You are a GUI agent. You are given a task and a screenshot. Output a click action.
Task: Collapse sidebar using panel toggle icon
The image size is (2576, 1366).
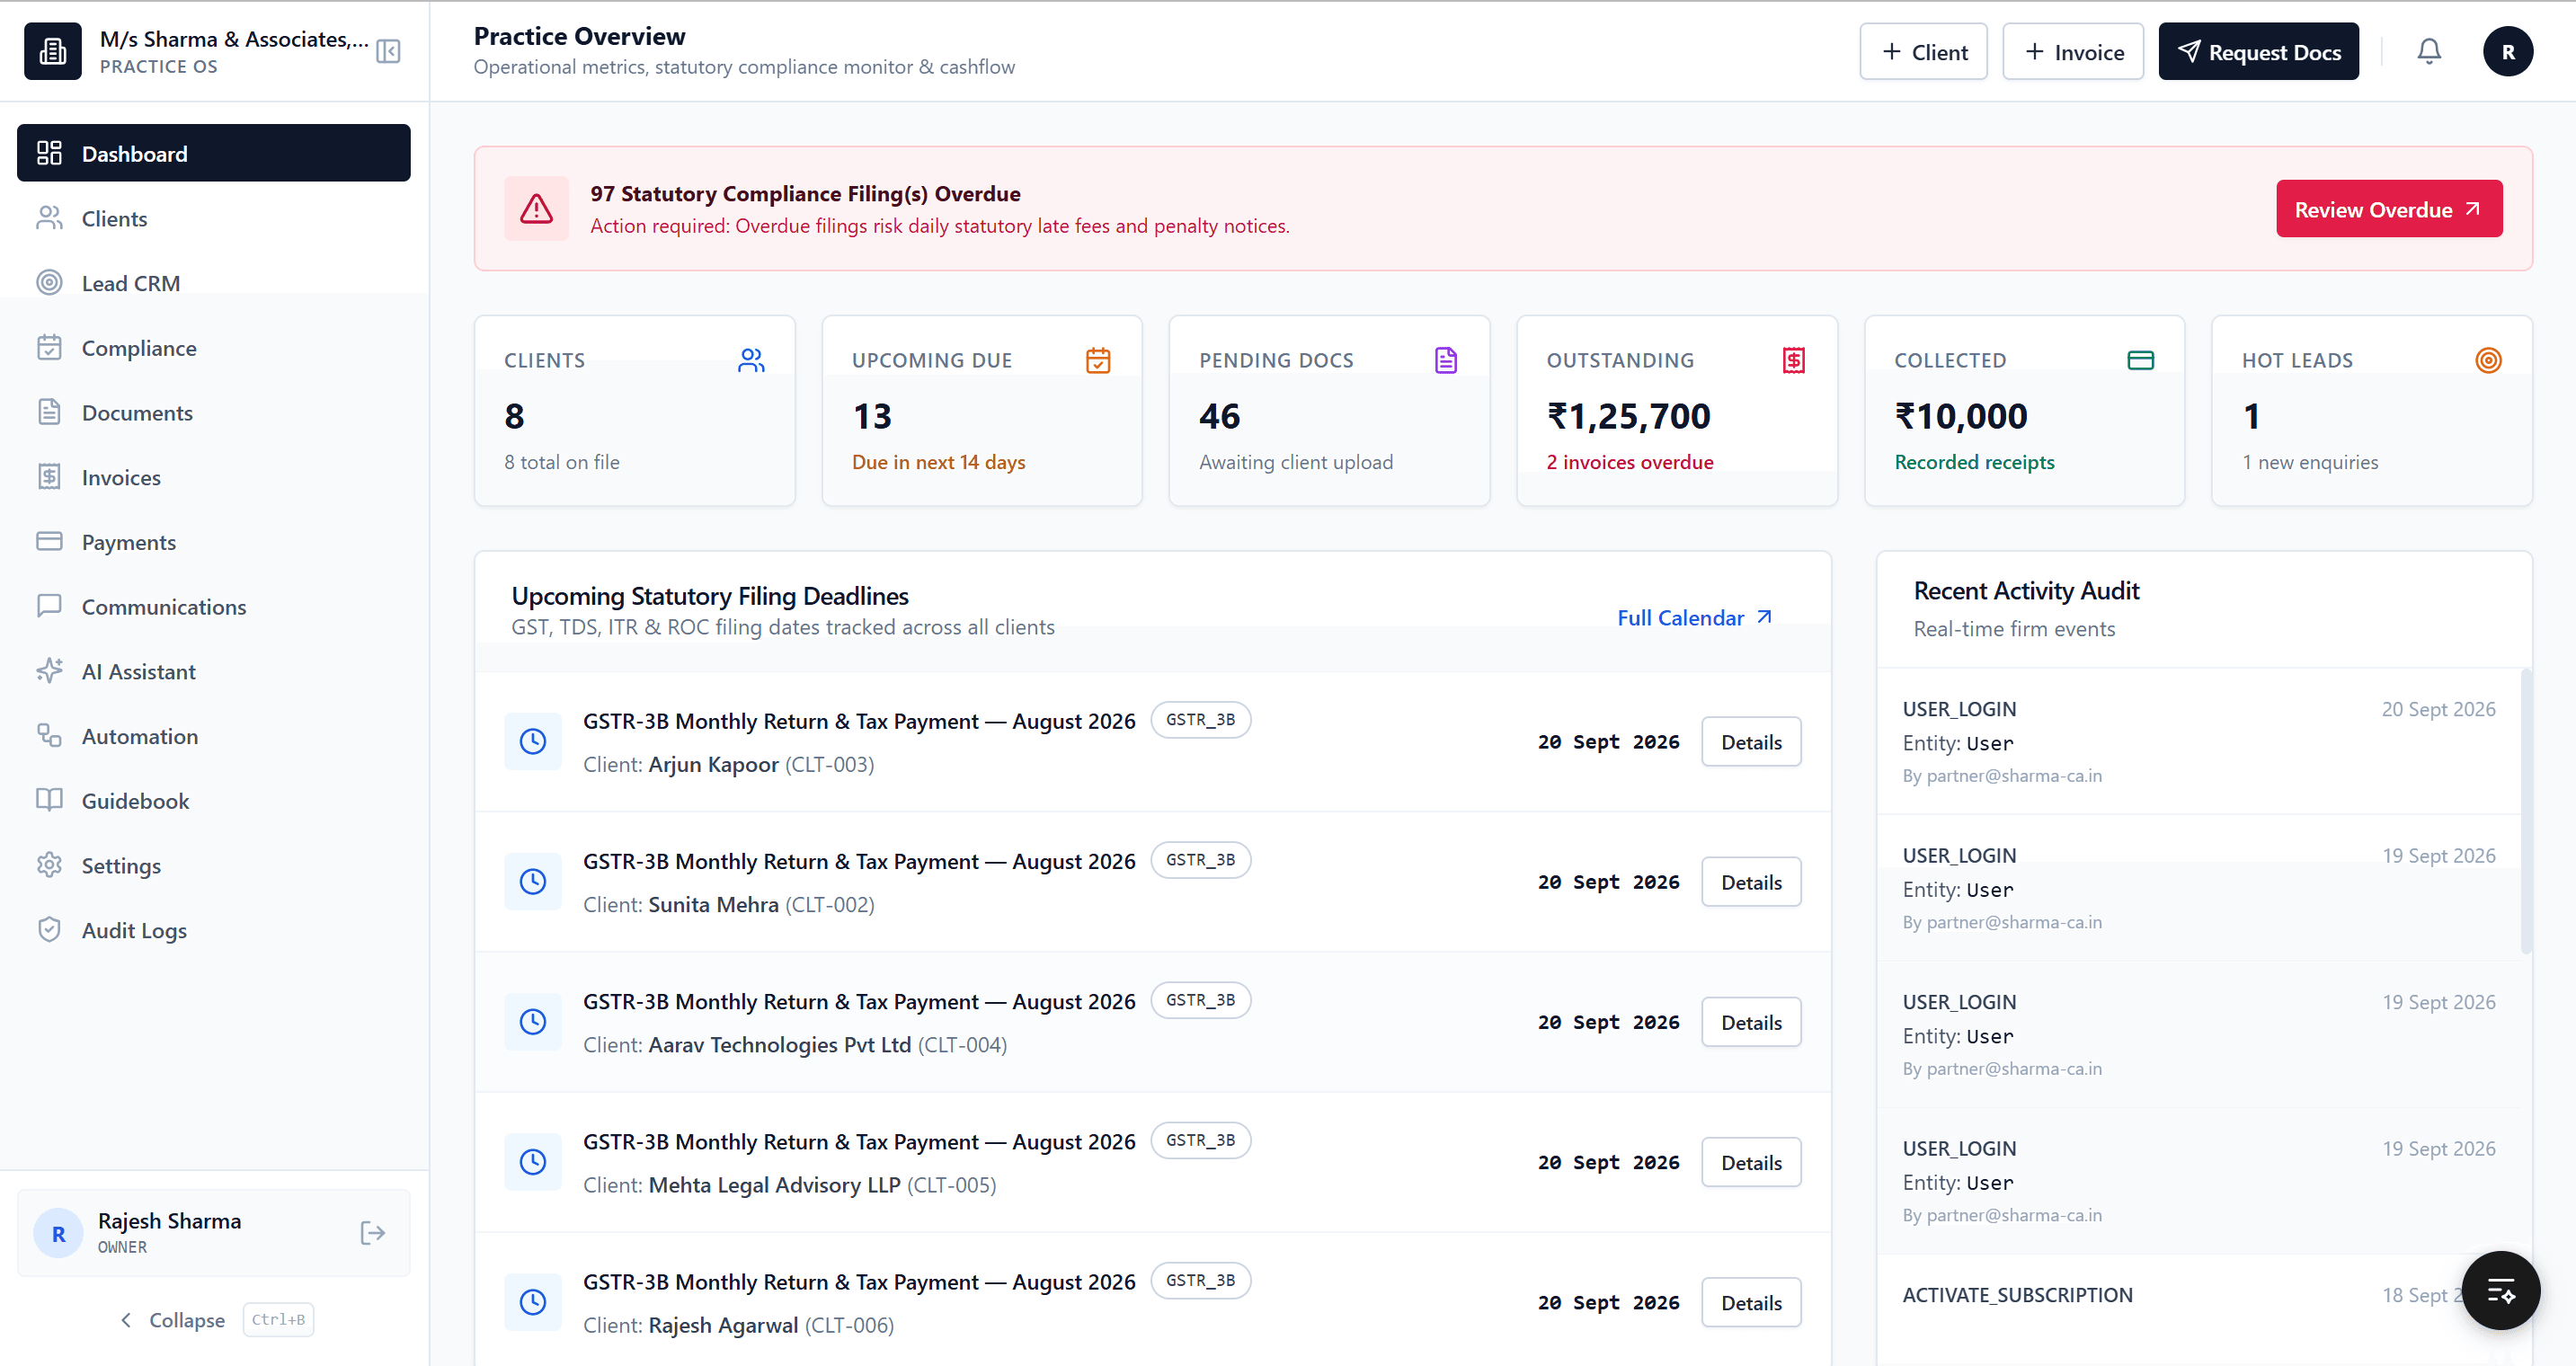point(388,51)
